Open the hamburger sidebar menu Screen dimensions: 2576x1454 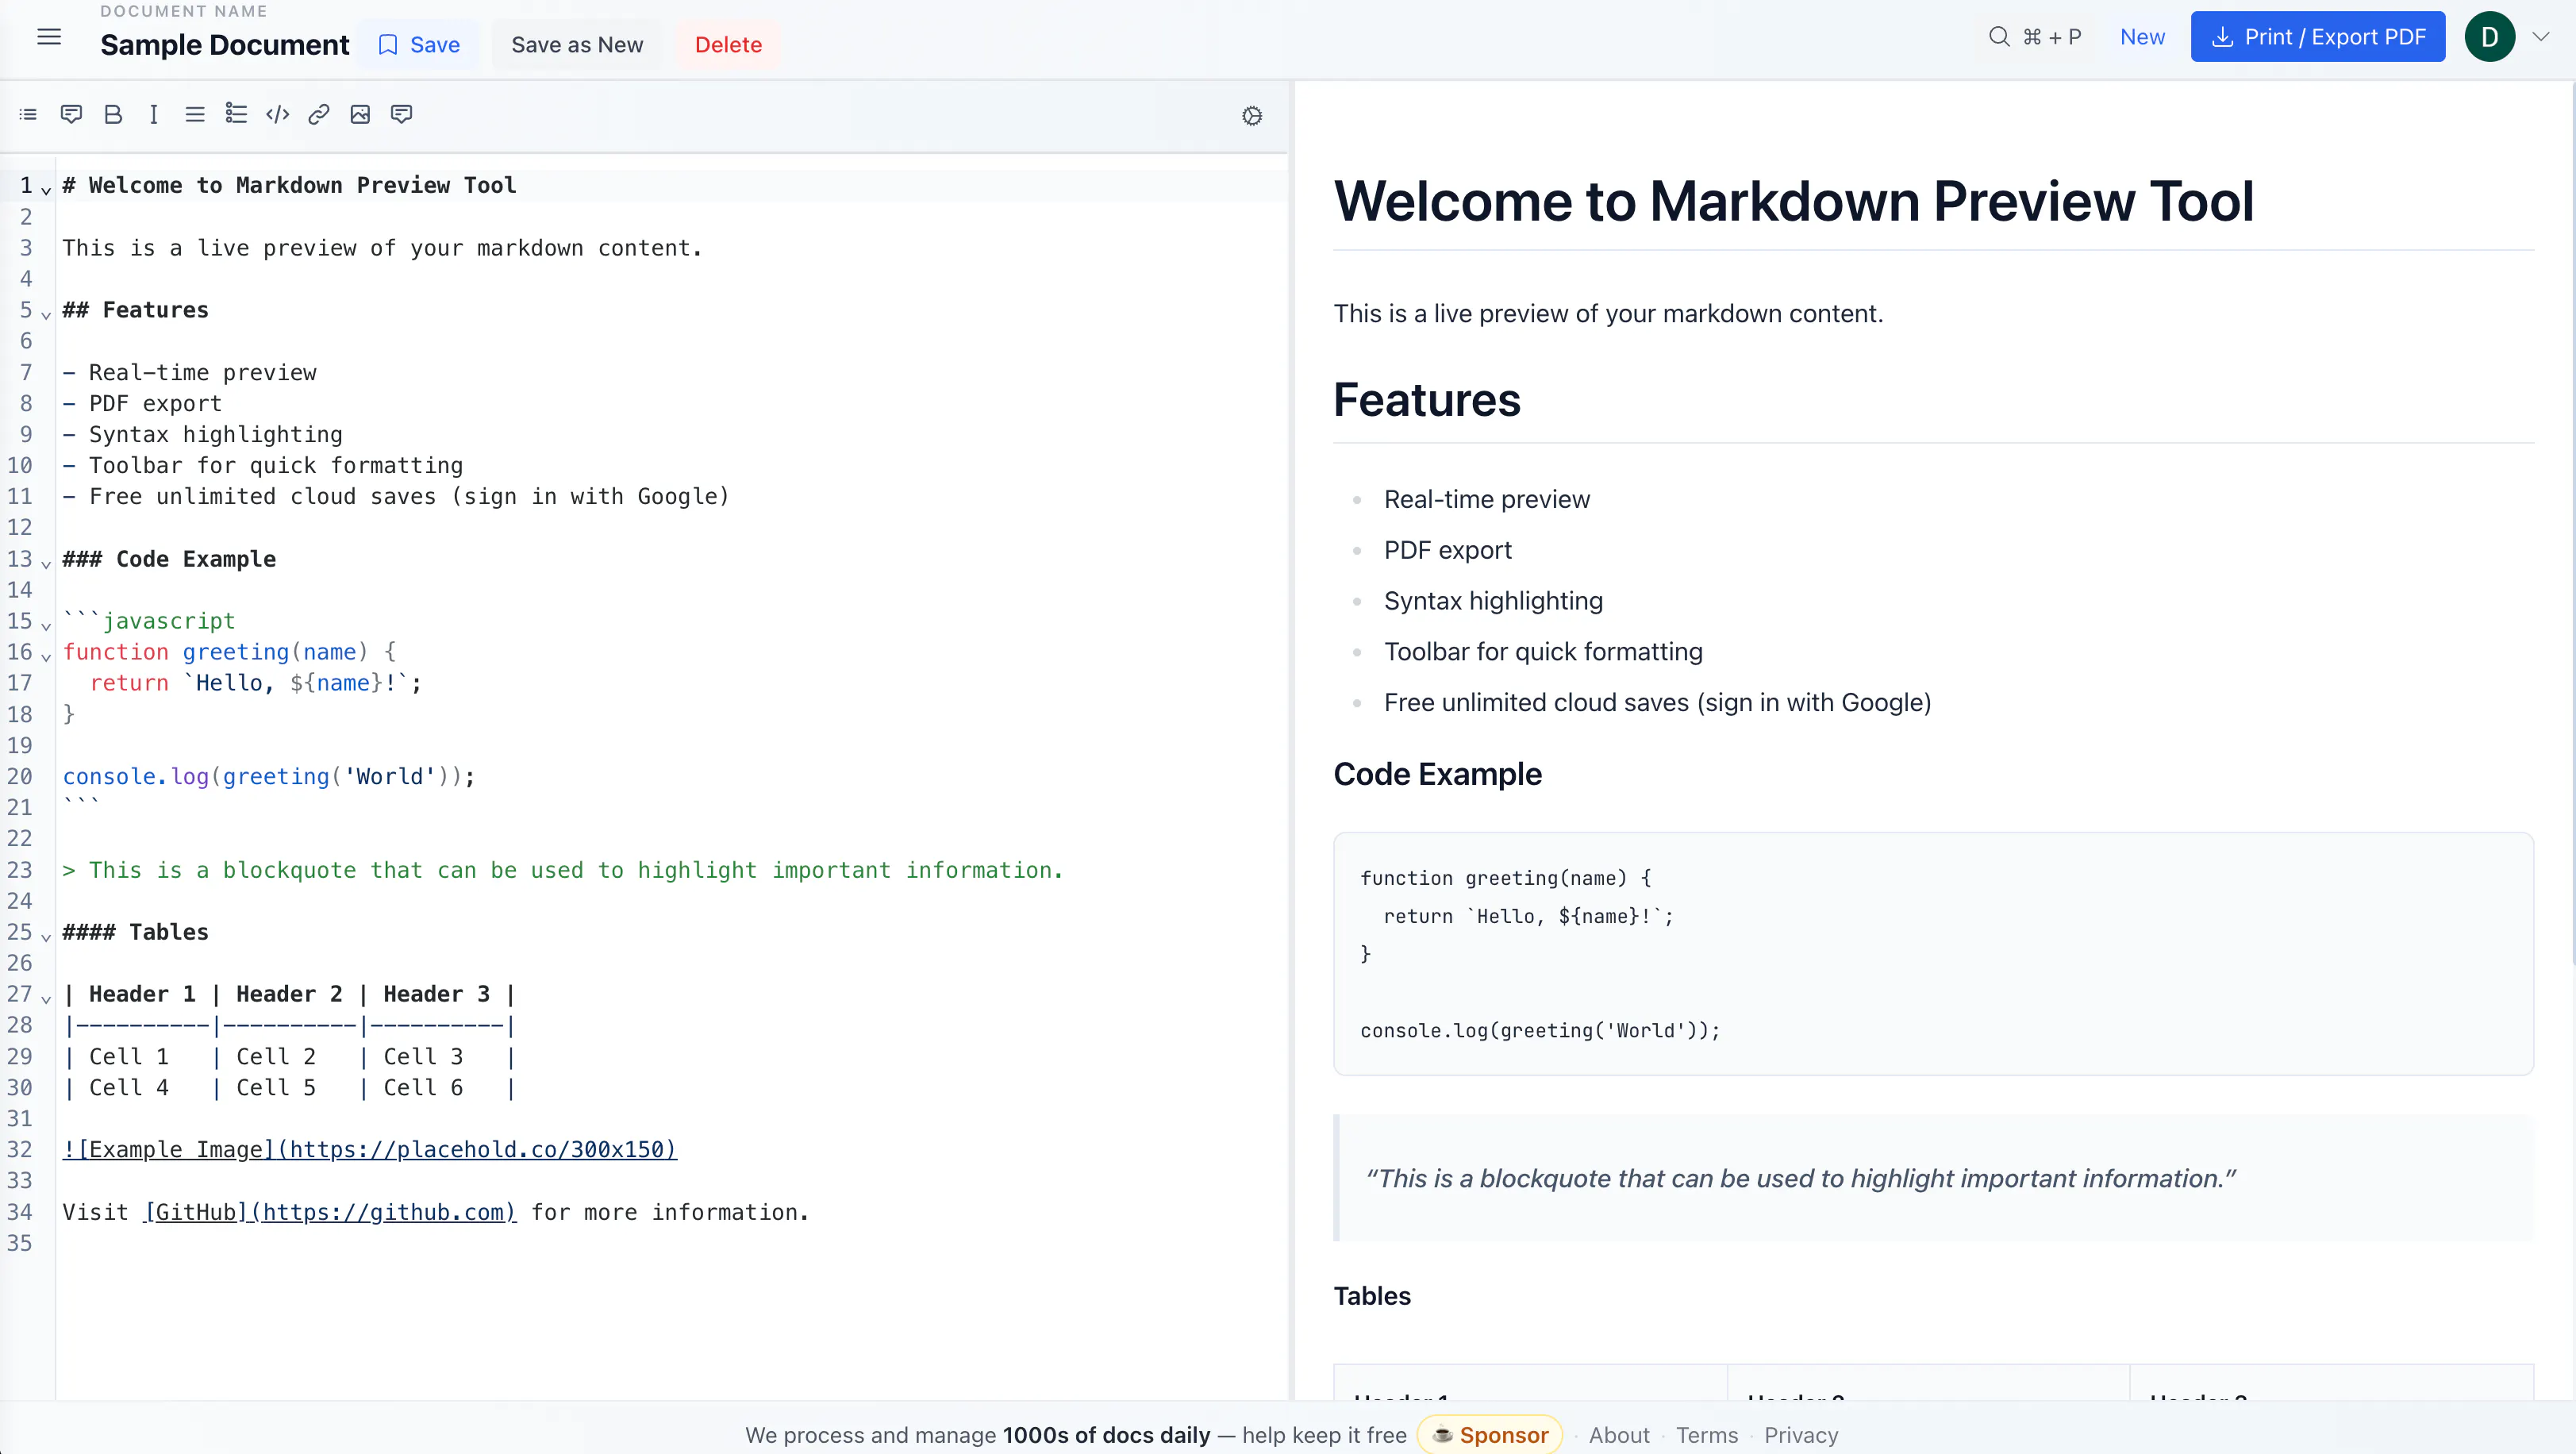[49, 38]
